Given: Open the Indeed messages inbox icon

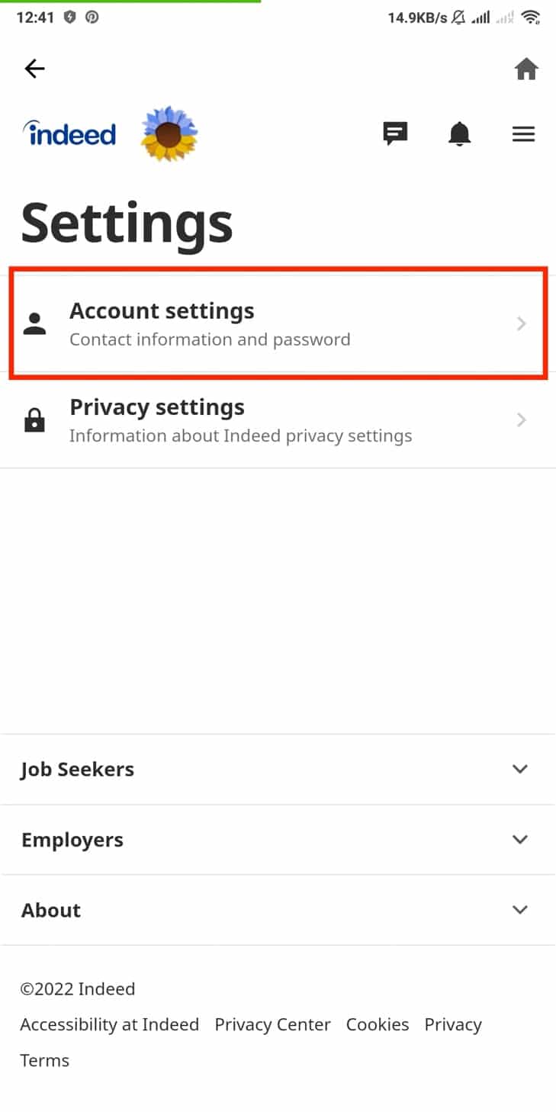Looking at the screenshot, I should [395, 133].
